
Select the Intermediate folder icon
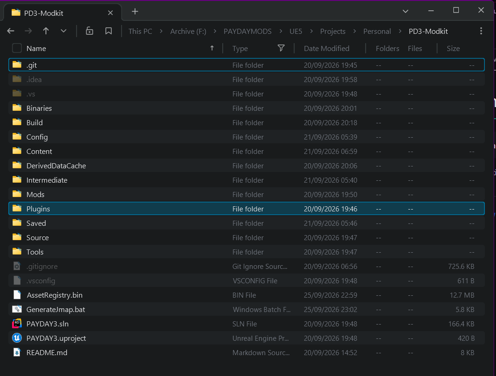pyautogui.click(x=17, y=179)
